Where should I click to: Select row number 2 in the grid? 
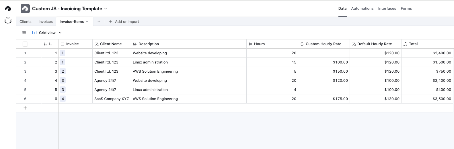pos(25,62)
